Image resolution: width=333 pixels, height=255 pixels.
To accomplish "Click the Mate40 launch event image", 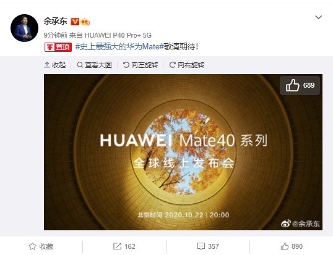I will click(x=183, y=152).
